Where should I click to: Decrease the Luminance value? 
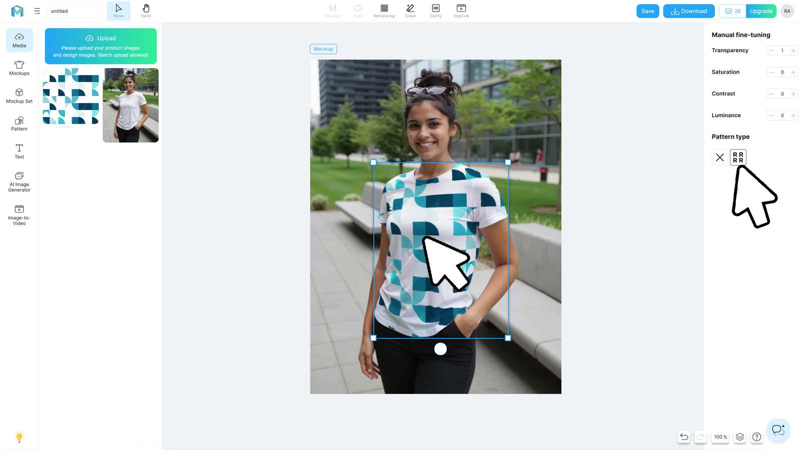(771, 115)
